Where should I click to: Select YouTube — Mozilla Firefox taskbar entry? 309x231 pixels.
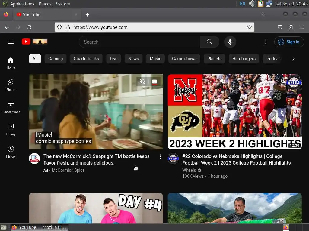40,227
